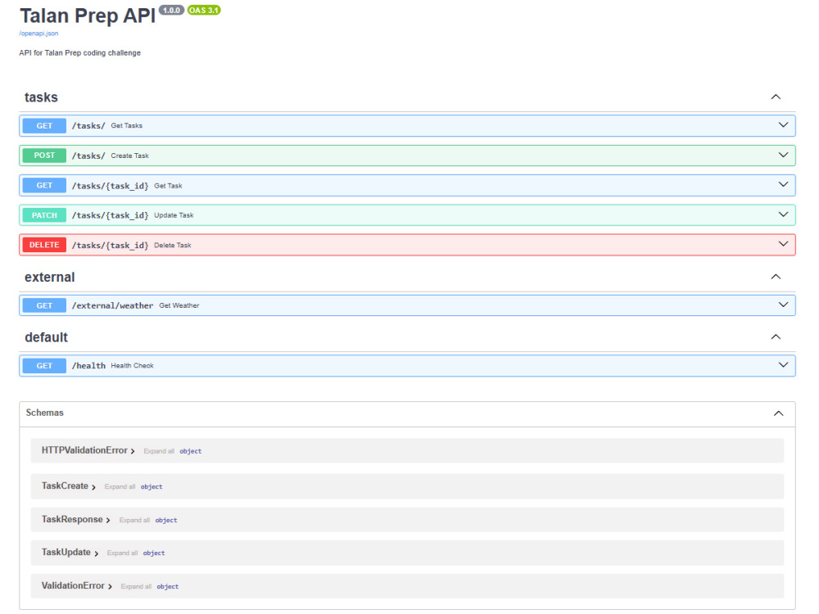
Task: Select the 'Health Check' summary text
Action: [132, 365]
